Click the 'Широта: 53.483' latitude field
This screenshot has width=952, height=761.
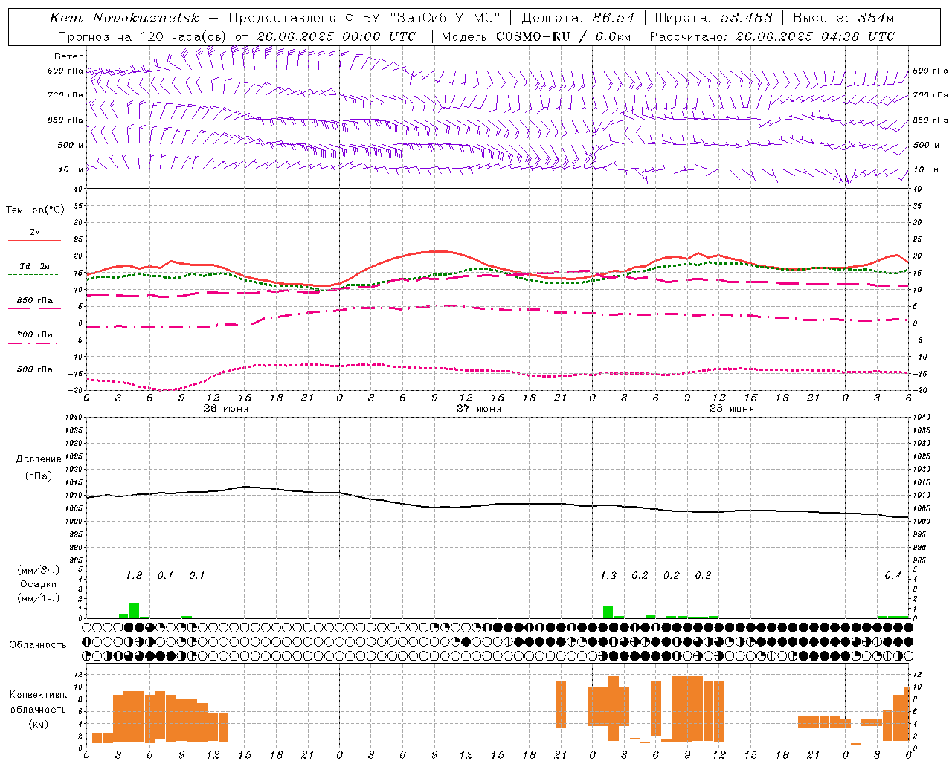tap(714, 18)
